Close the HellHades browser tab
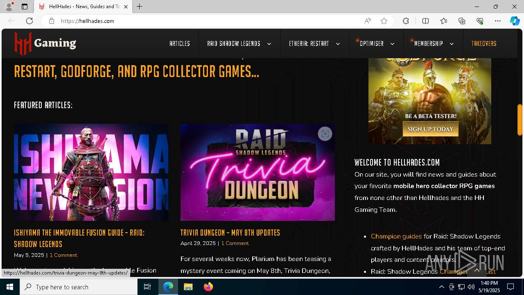 click(126, 7)
